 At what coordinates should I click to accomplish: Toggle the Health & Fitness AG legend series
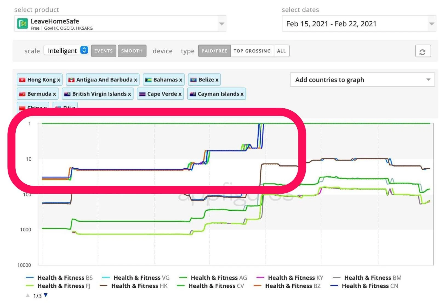[213, 278]
